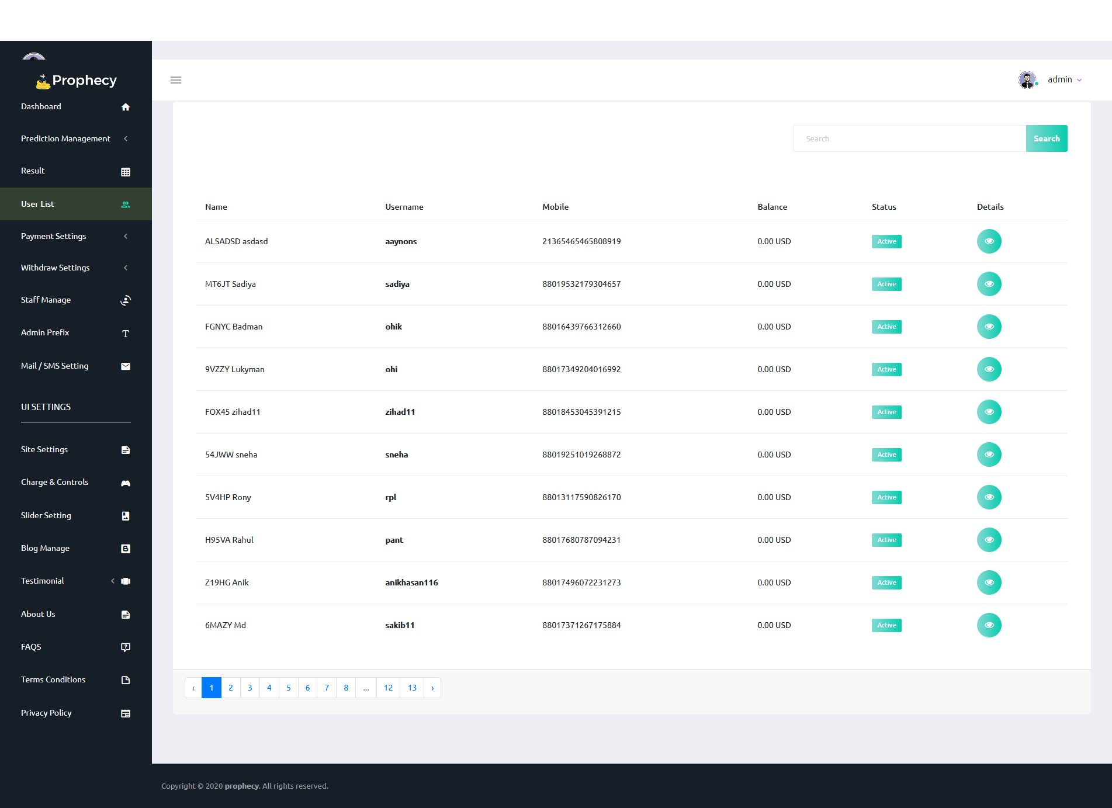Image resolution: width=1112 pixels, height=808 pixels.
Task: Click the name Z19HG Anik
Action: pyautogui.click(x=227, y=582)
